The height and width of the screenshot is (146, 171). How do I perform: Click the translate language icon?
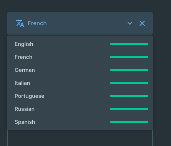tap(20, 23)
